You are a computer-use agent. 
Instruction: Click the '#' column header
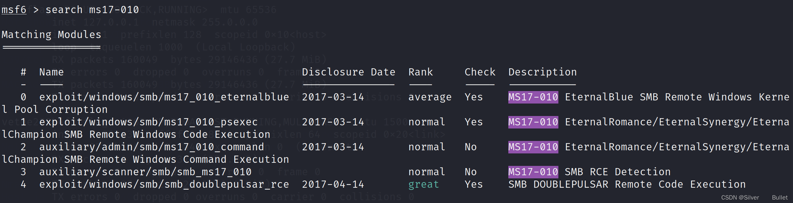click(23, 72)
